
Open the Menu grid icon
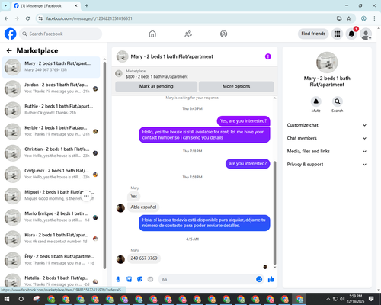337,34
